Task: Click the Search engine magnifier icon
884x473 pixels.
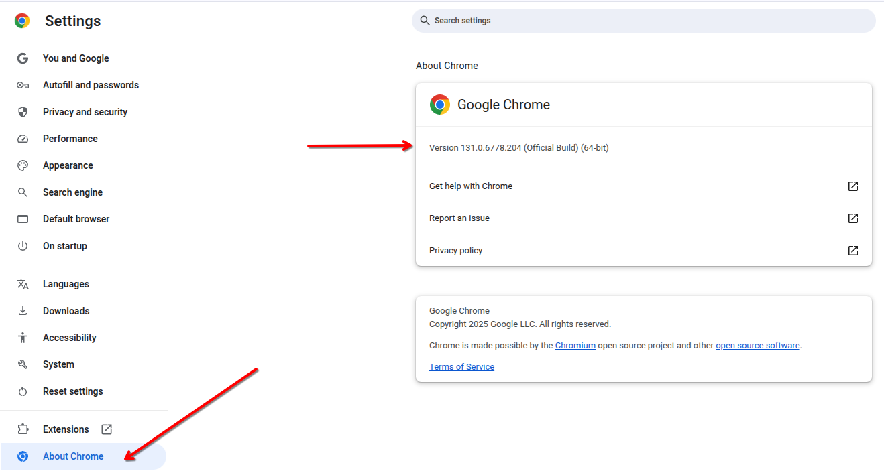Action: click(22, 192)
